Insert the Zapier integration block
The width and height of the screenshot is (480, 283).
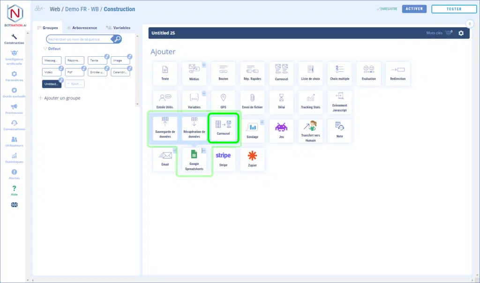(x=252, y=159)
